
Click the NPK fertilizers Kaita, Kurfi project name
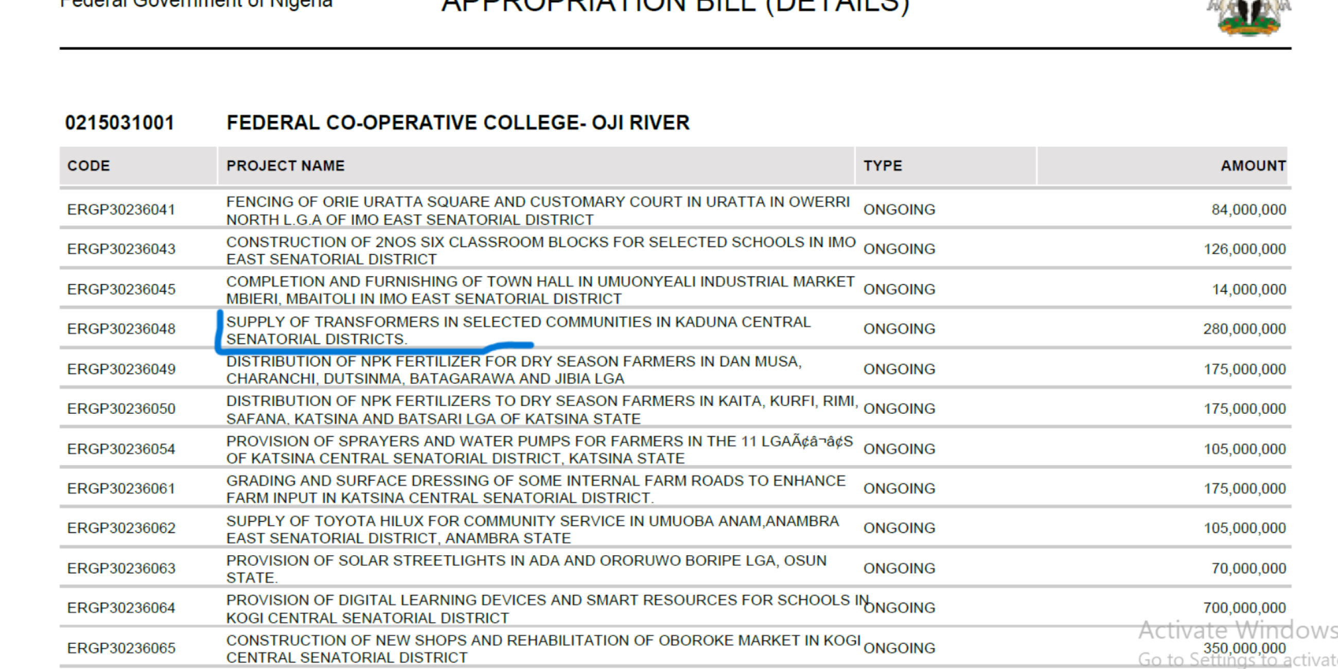coord(542,410)
